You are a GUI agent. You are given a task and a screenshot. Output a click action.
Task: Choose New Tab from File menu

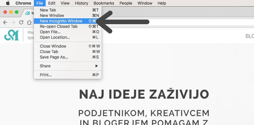[x=68, y=10]
